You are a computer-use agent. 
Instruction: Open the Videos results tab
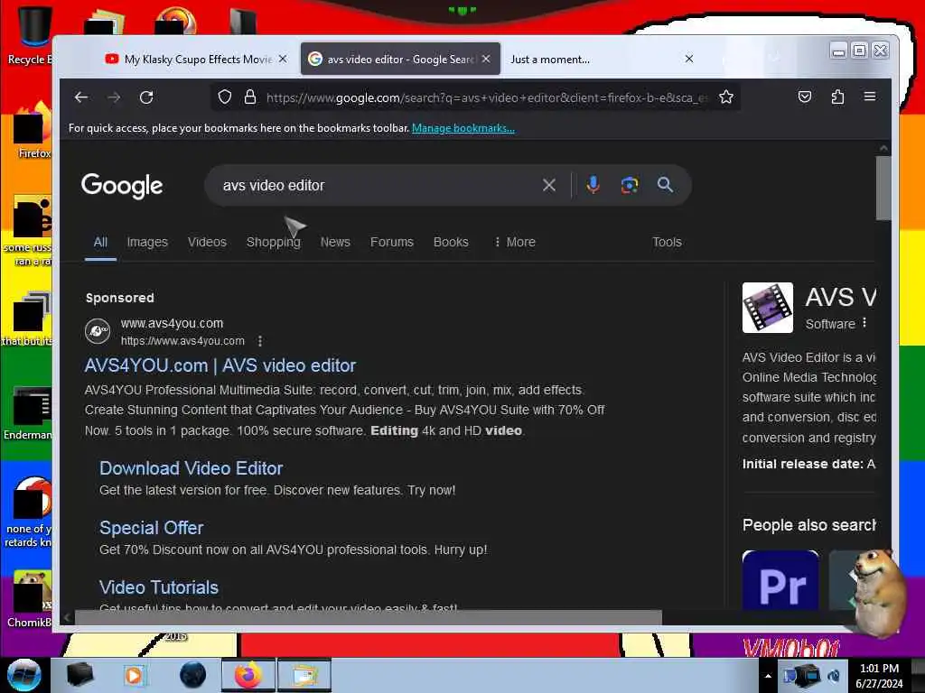point(207,242)
